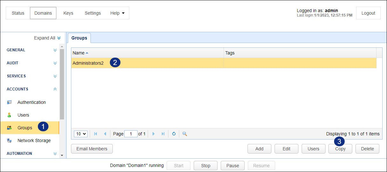Open the Help dropdown menu
387x172 pixels.
[117, 13]
